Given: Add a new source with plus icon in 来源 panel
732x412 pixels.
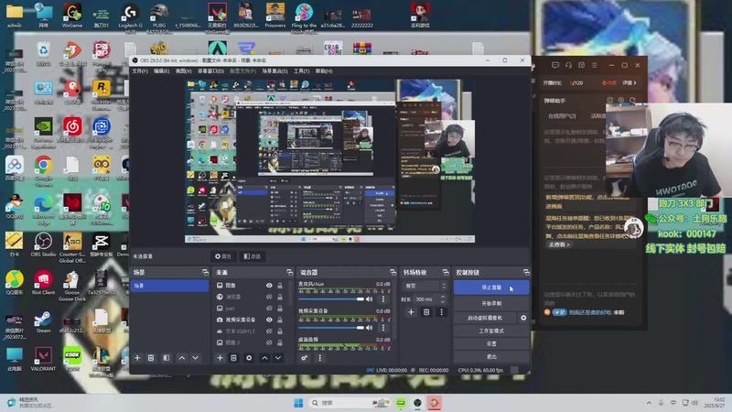Looking at the screenshot, I should [220, 358].
